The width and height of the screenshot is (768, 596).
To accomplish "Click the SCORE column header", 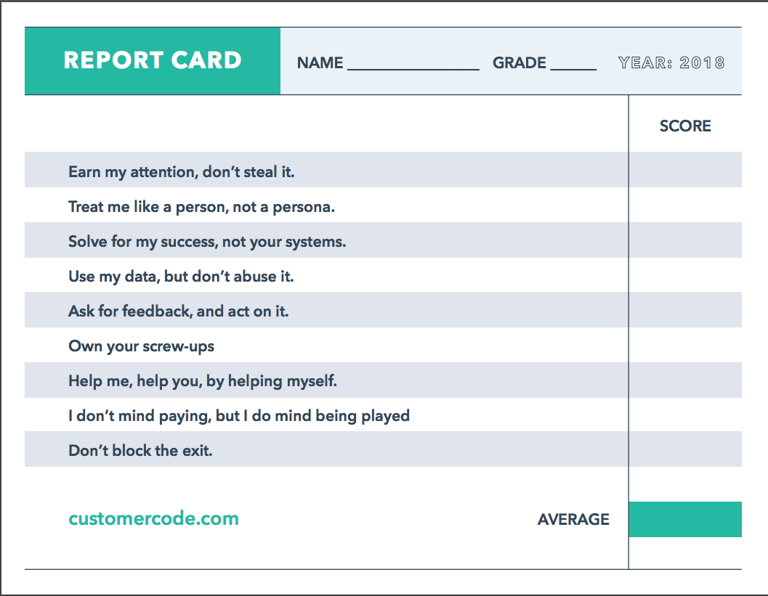I will pyautogui.click(x=684, y=126).
